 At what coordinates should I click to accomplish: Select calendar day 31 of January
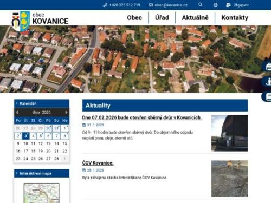tap(56, 128)
